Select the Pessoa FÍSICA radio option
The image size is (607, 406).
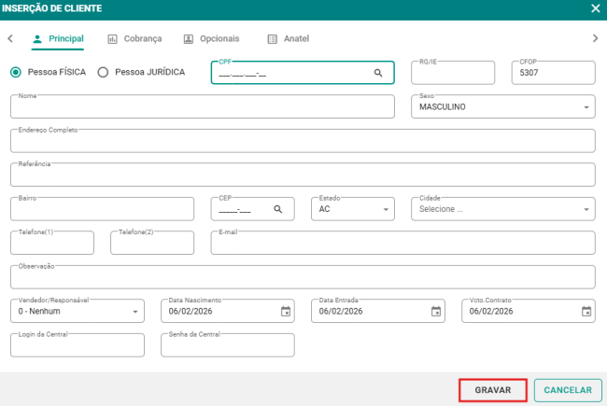[x=16, y=72]
